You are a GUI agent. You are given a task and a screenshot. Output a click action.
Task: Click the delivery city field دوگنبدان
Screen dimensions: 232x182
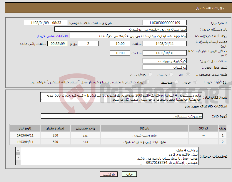click(165, 67)
